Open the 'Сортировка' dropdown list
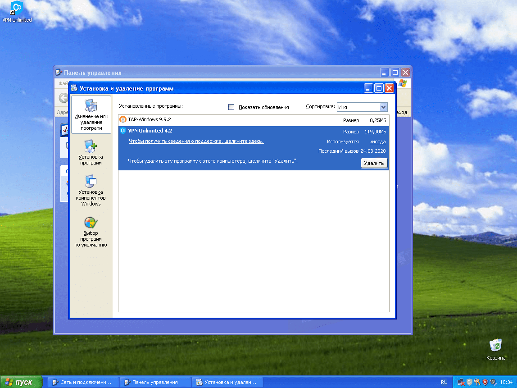This screenshot has height=388, width=517. click(x=383, y=107)
